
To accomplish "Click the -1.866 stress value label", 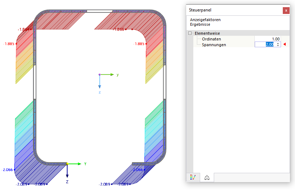I will [118, 29].
